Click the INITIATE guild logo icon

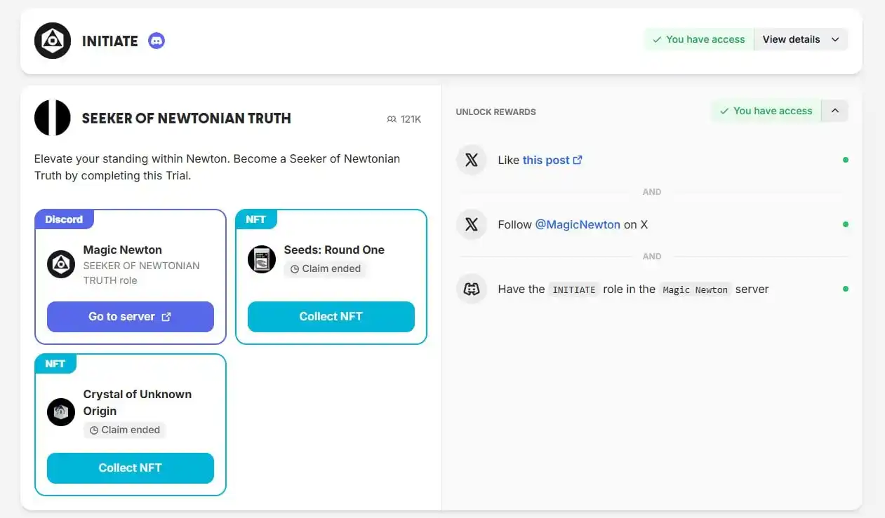click(x=53, y=41)
